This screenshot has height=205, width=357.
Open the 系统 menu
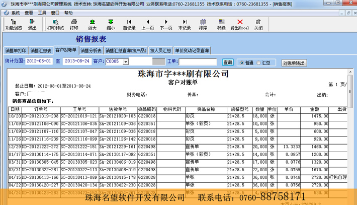[16, 13]
